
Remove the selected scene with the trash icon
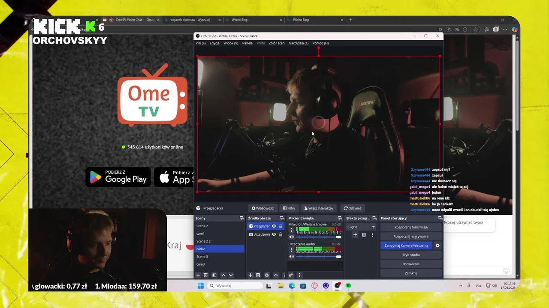pos(205,275)
